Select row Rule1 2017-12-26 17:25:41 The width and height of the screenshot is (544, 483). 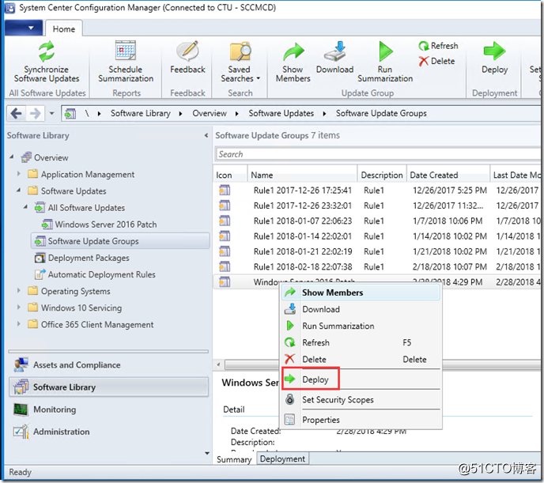coord(377,191)
